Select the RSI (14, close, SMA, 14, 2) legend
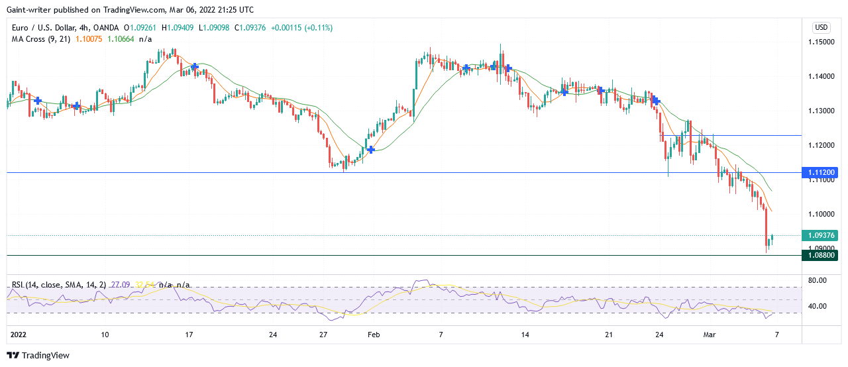Viewport: 848px width, 367px height. (59, 285)
